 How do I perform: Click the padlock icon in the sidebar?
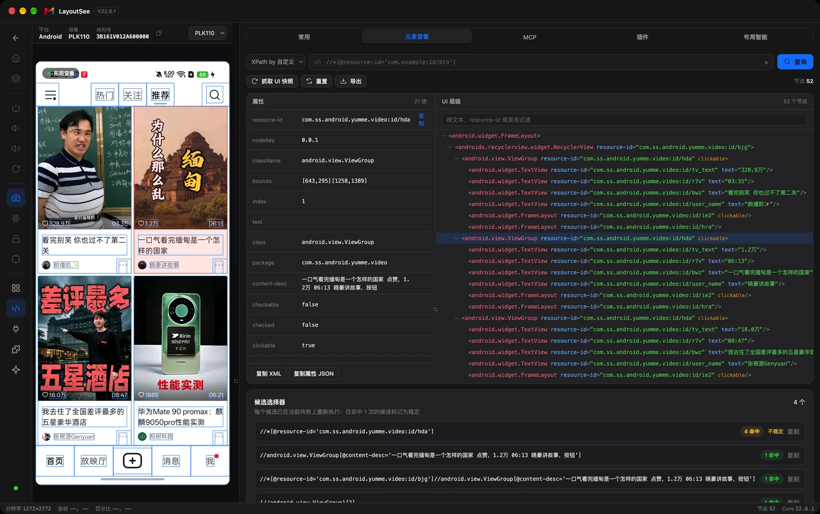pyautogui.click(x=16, y=239)
